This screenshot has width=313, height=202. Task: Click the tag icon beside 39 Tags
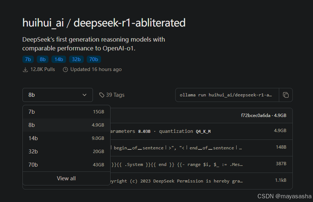point(102,95)
